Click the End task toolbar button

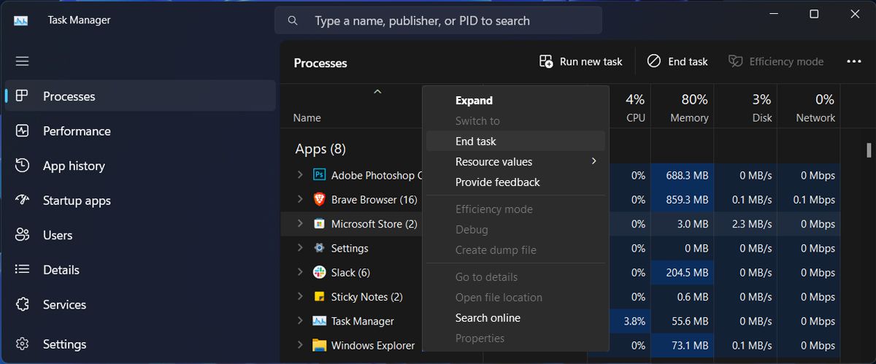point(677,62)
